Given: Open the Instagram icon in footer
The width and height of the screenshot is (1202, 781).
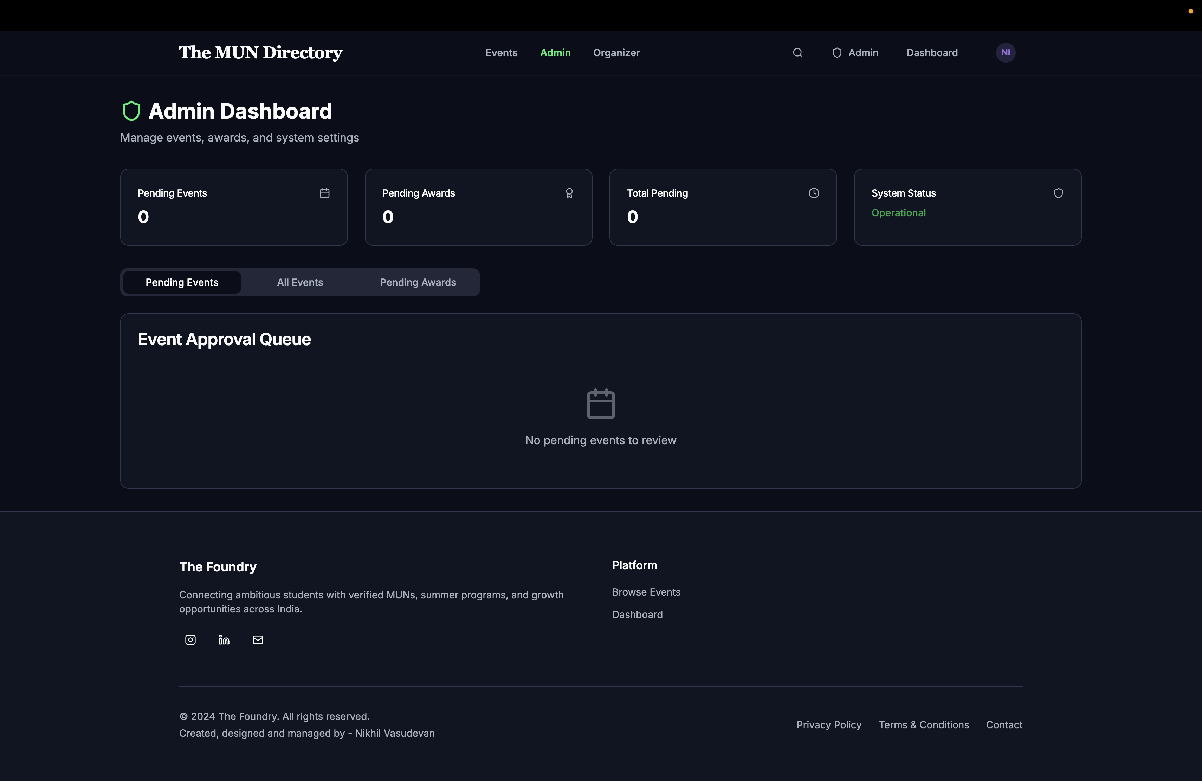Looking at the screenshot, I should [190, 640].
